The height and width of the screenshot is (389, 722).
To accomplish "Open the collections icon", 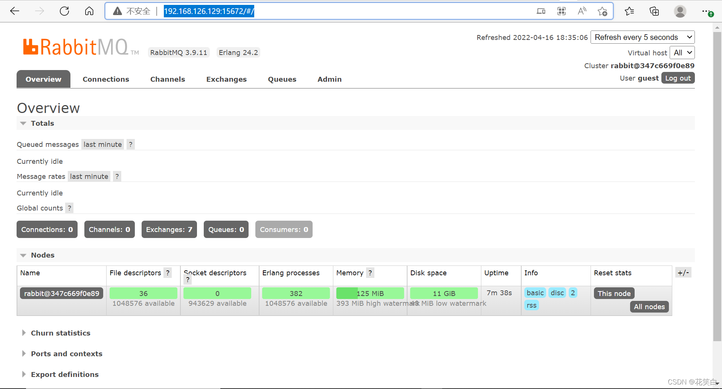I will pos(654,11).
